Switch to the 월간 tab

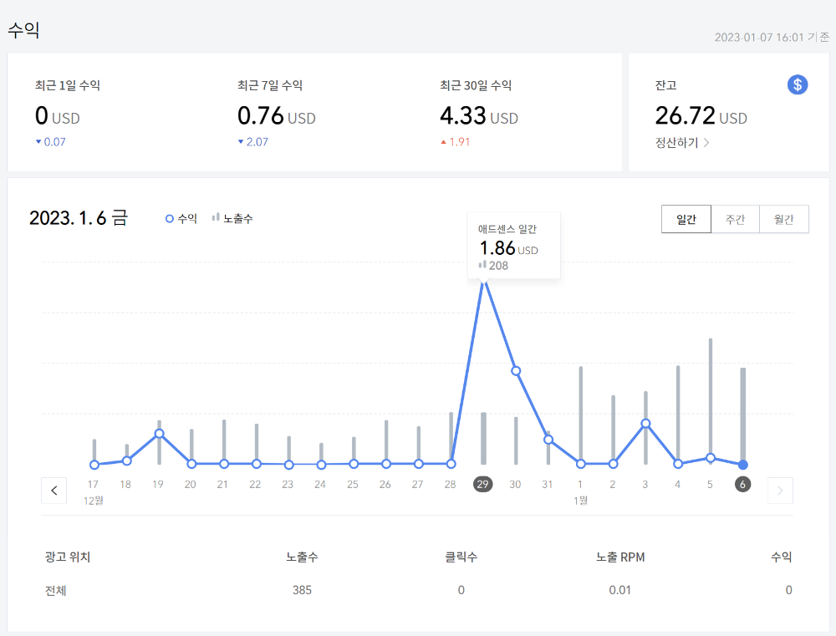pos(783,219)
